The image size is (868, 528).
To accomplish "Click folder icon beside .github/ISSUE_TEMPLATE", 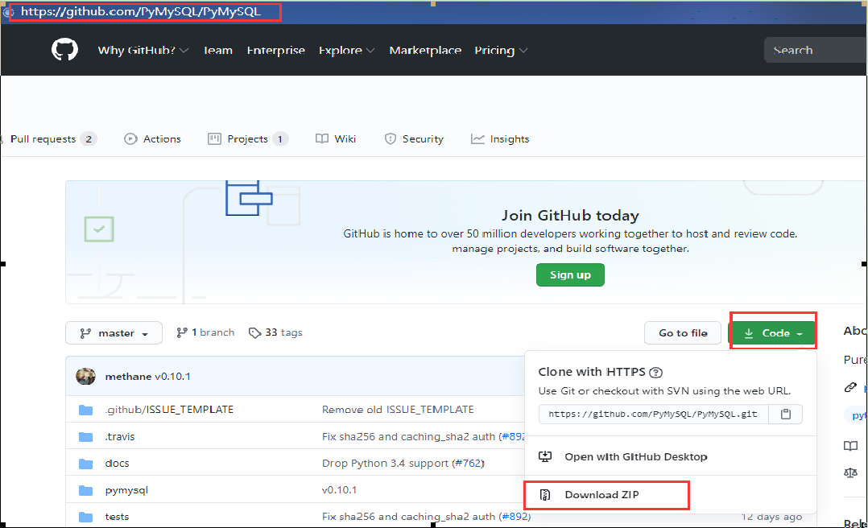I will pos(86,410).
